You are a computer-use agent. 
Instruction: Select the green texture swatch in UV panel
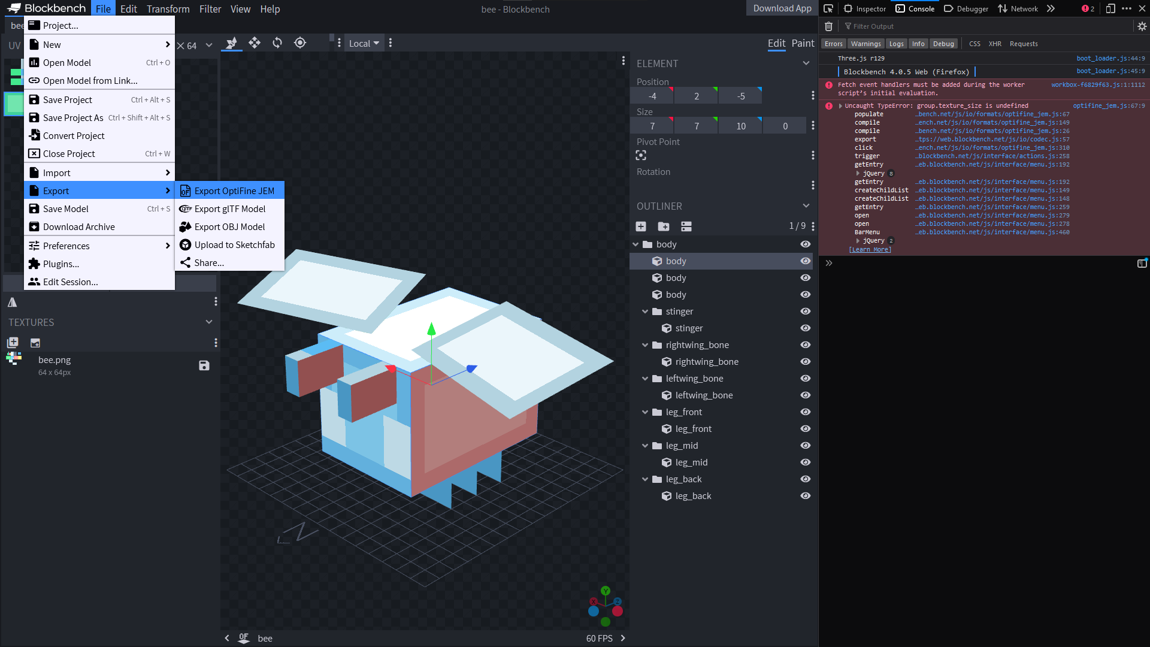point(13,104)
